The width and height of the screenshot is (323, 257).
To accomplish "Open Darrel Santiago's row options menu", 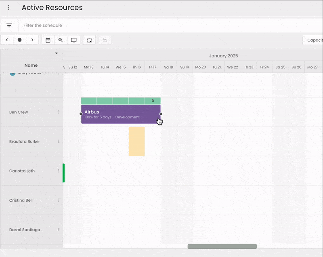I will (58, 230).
